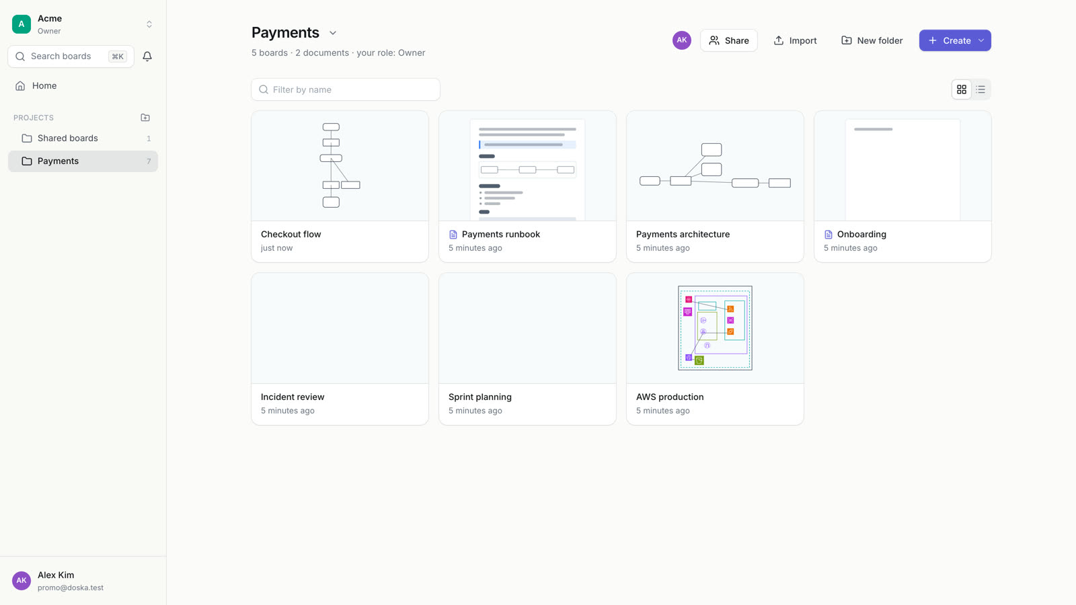Click the notifications bell icon
The height and width of the screenshot is (605, 1076).
[147, 56]
